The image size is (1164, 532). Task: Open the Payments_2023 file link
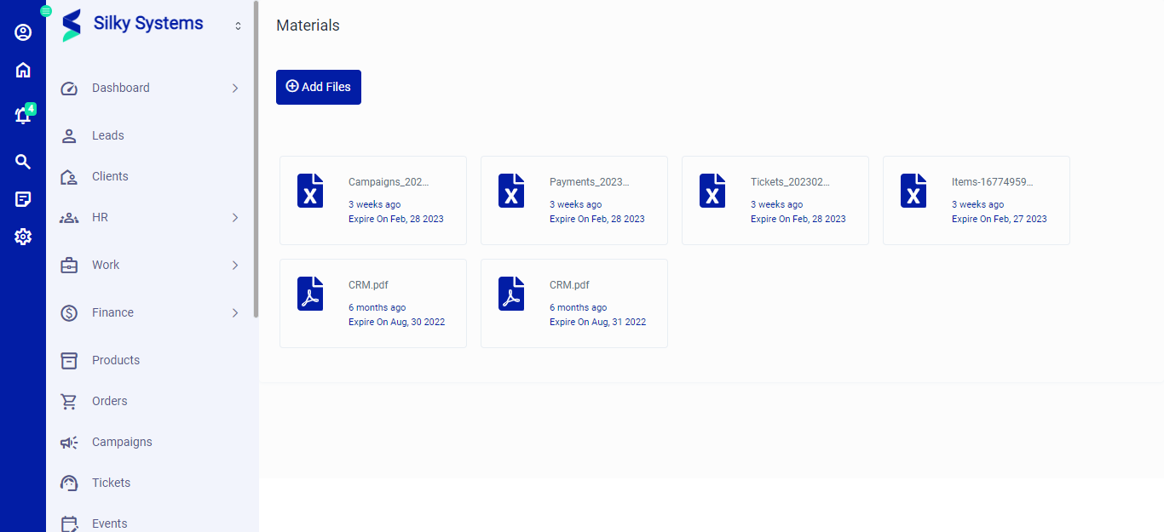tap(589, 182)
